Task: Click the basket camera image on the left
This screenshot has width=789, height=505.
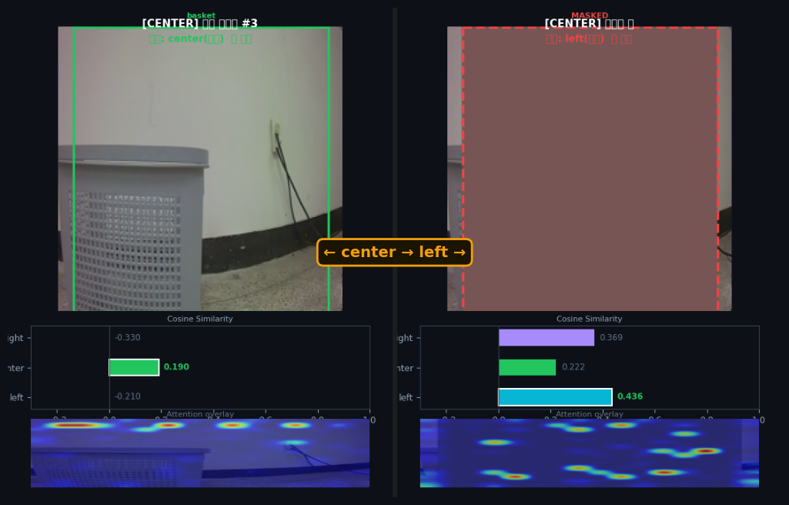Action: coord(200,169)
